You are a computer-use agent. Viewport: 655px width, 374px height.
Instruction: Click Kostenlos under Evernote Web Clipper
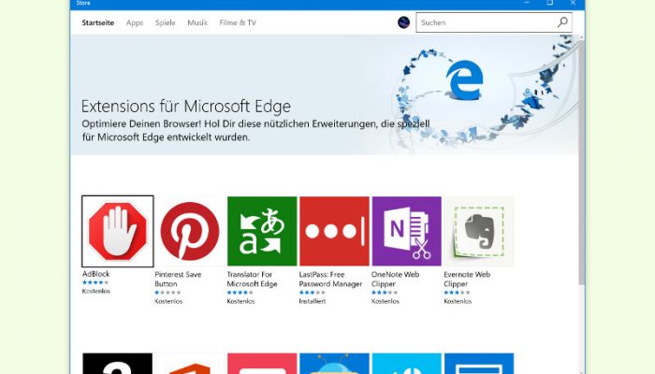458,301
